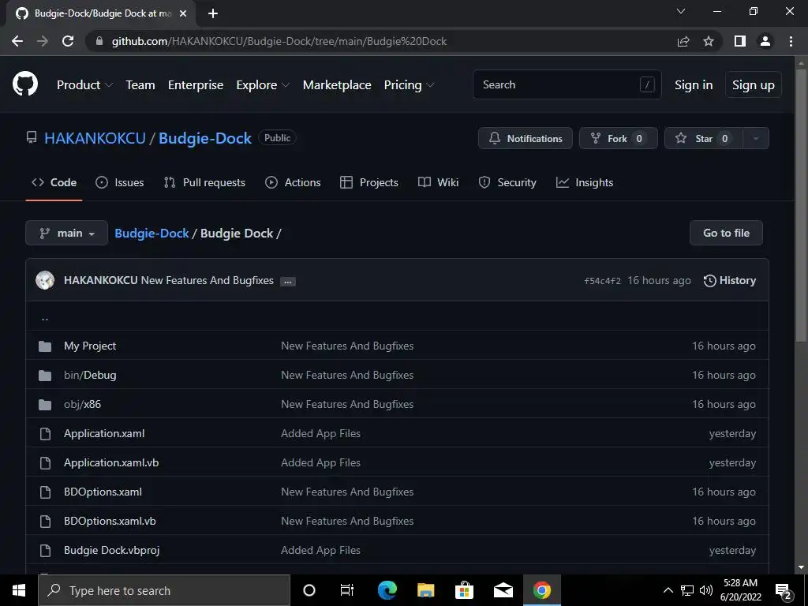Switch to the Pull requests tab
The height and width of the screenshot is (606, 808).
tap(204, 182)
